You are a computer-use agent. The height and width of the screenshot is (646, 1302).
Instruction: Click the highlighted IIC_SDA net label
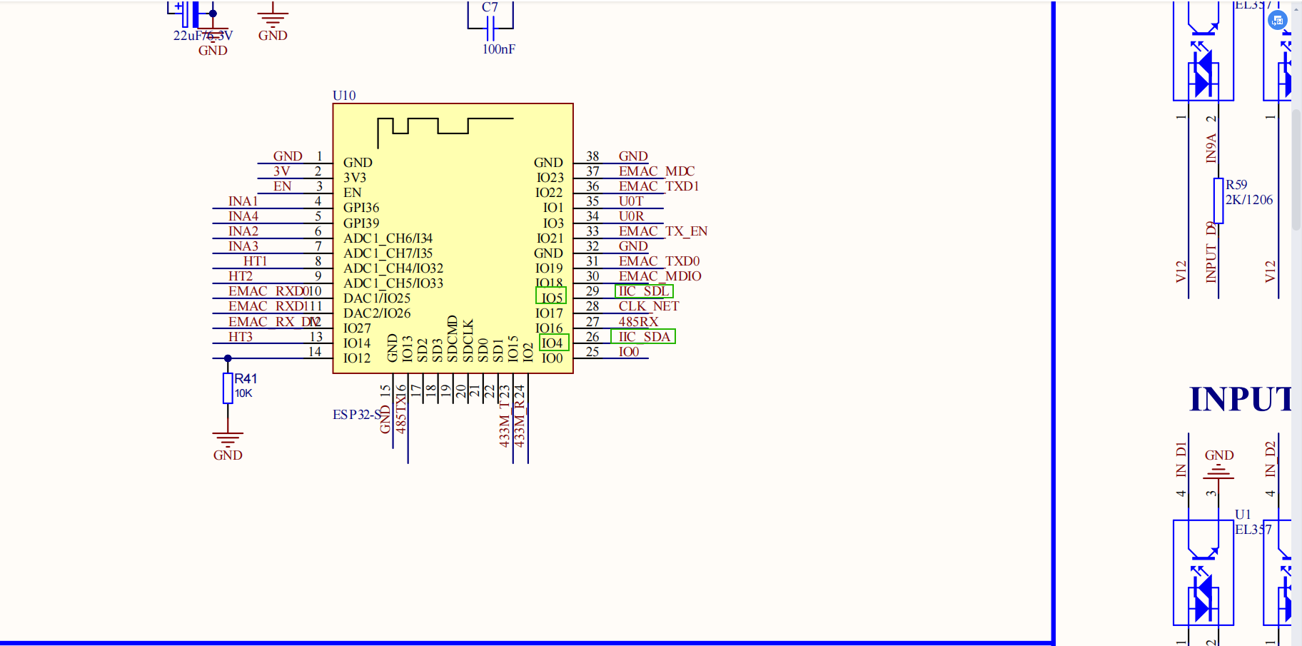coord(643,337)
